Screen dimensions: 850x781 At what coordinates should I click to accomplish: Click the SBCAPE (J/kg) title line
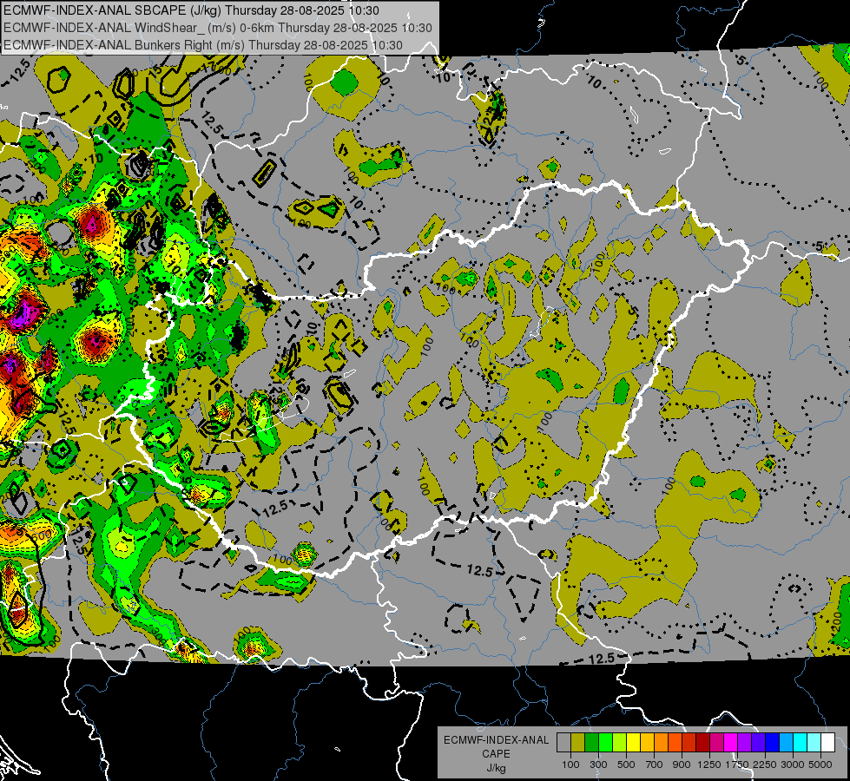pos(191,10)
